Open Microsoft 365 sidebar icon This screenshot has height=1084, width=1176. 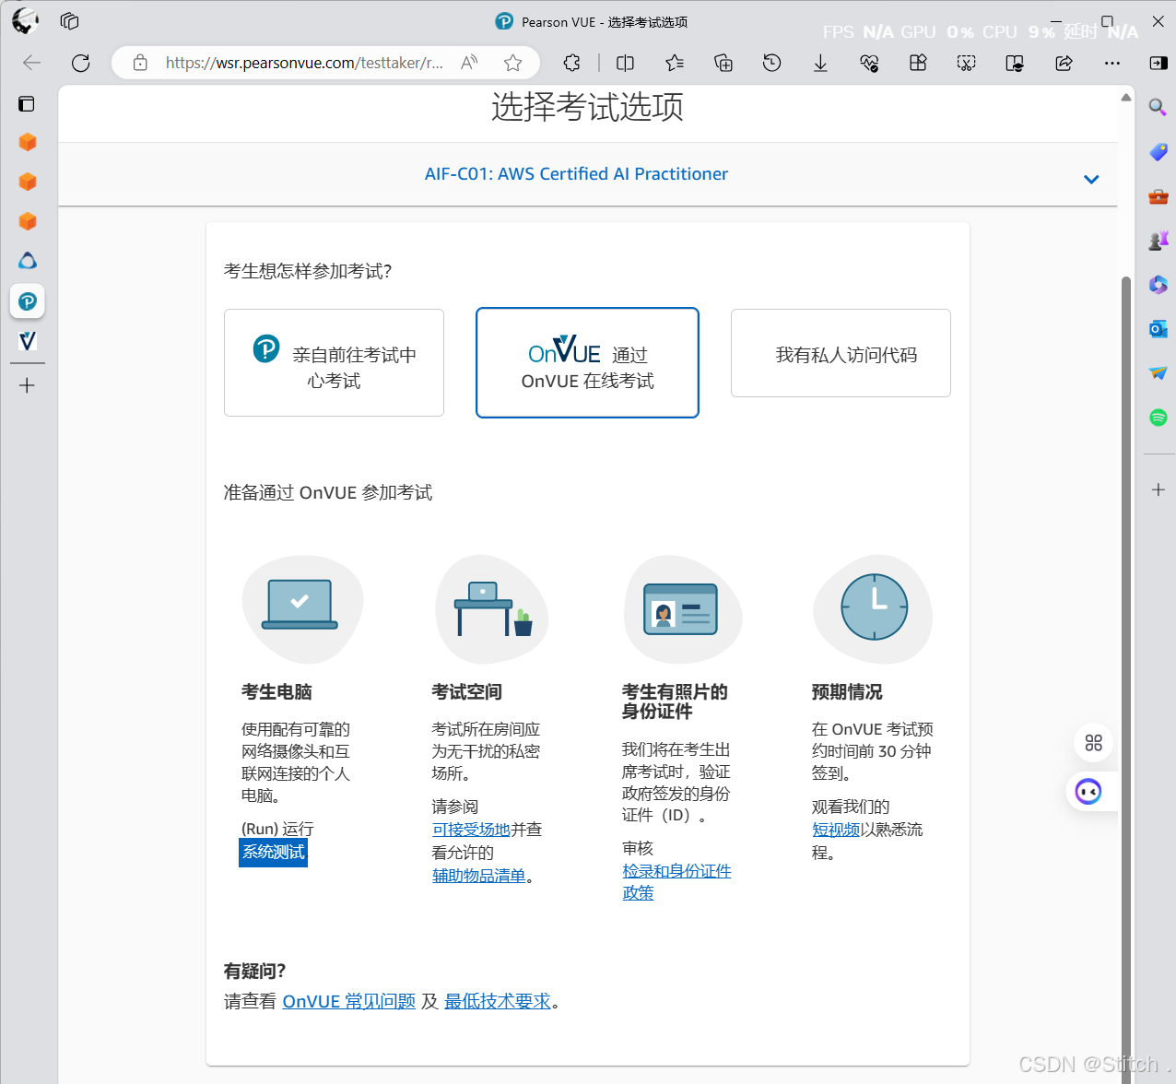point(1158,285)
